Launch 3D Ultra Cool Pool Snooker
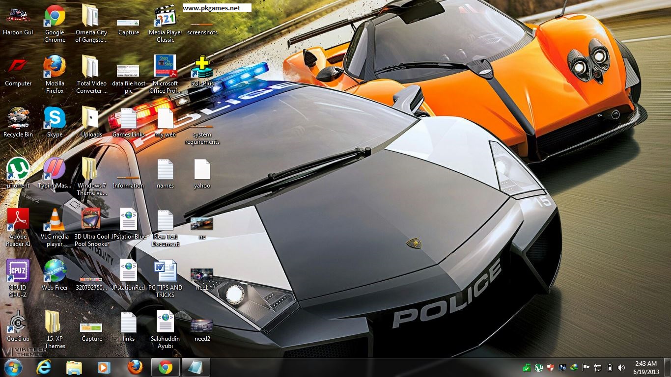 [91, 228]
